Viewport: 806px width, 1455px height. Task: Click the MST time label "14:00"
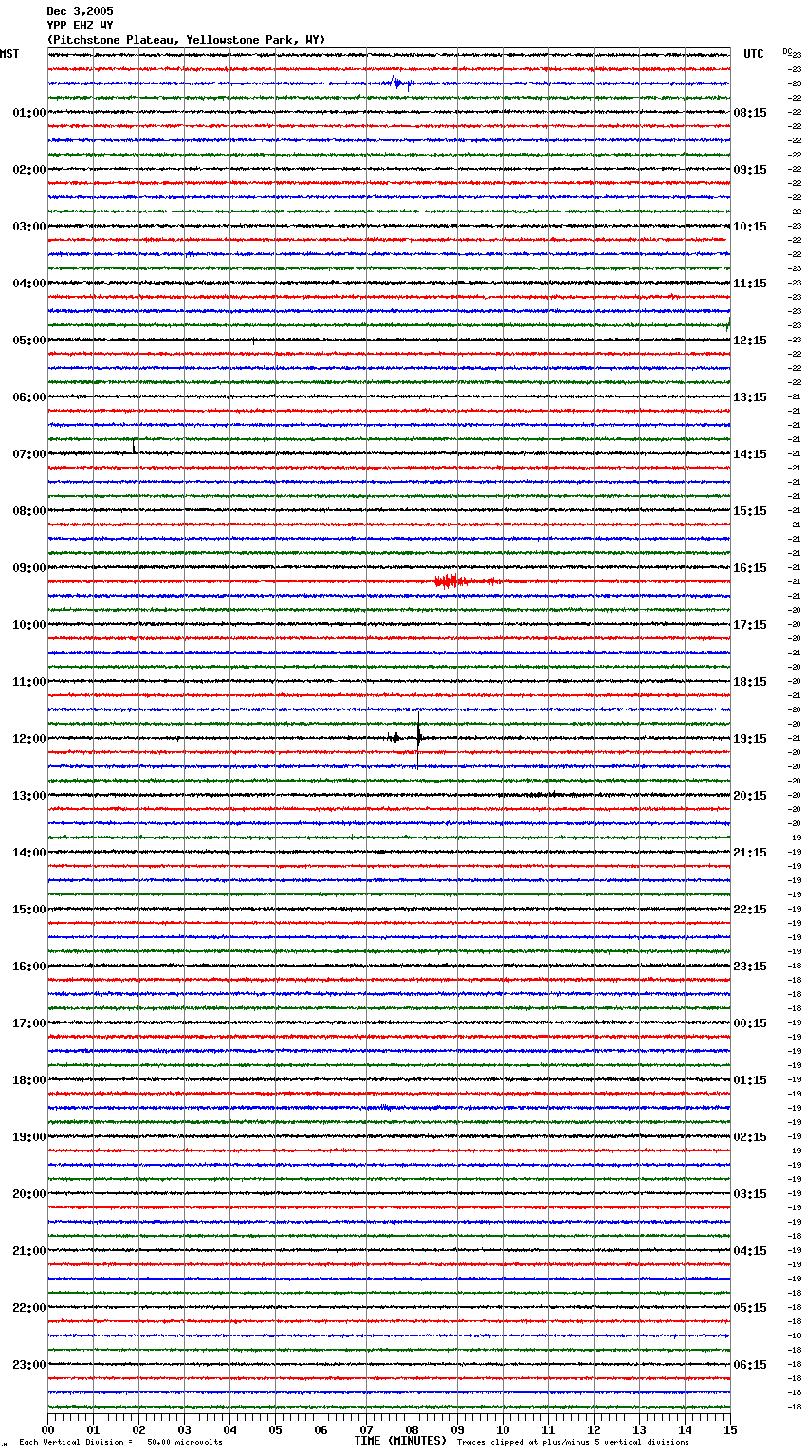pos(29,853)
